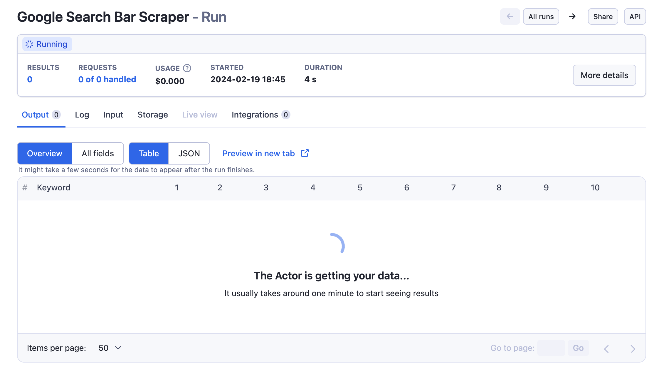Click the 0 of 0 handled requests link
This screenshot has height=389, width=659.
click(107, 79)
